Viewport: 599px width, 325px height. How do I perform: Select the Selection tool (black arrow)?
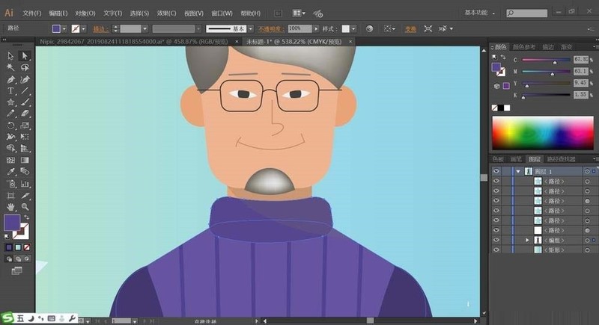click(10, 55)
